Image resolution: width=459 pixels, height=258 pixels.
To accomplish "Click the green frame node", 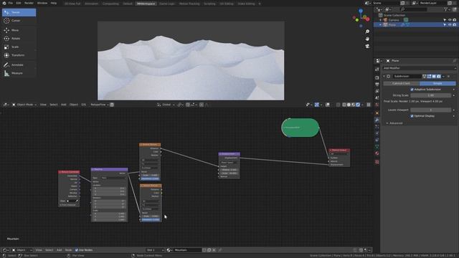I will [301, 128].
